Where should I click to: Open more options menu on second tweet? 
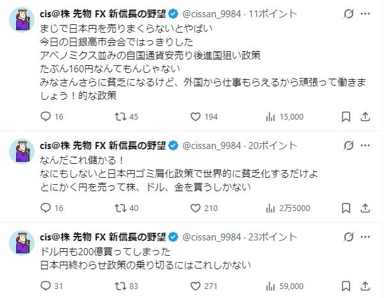pyautogui.click(x=370, y=145)
